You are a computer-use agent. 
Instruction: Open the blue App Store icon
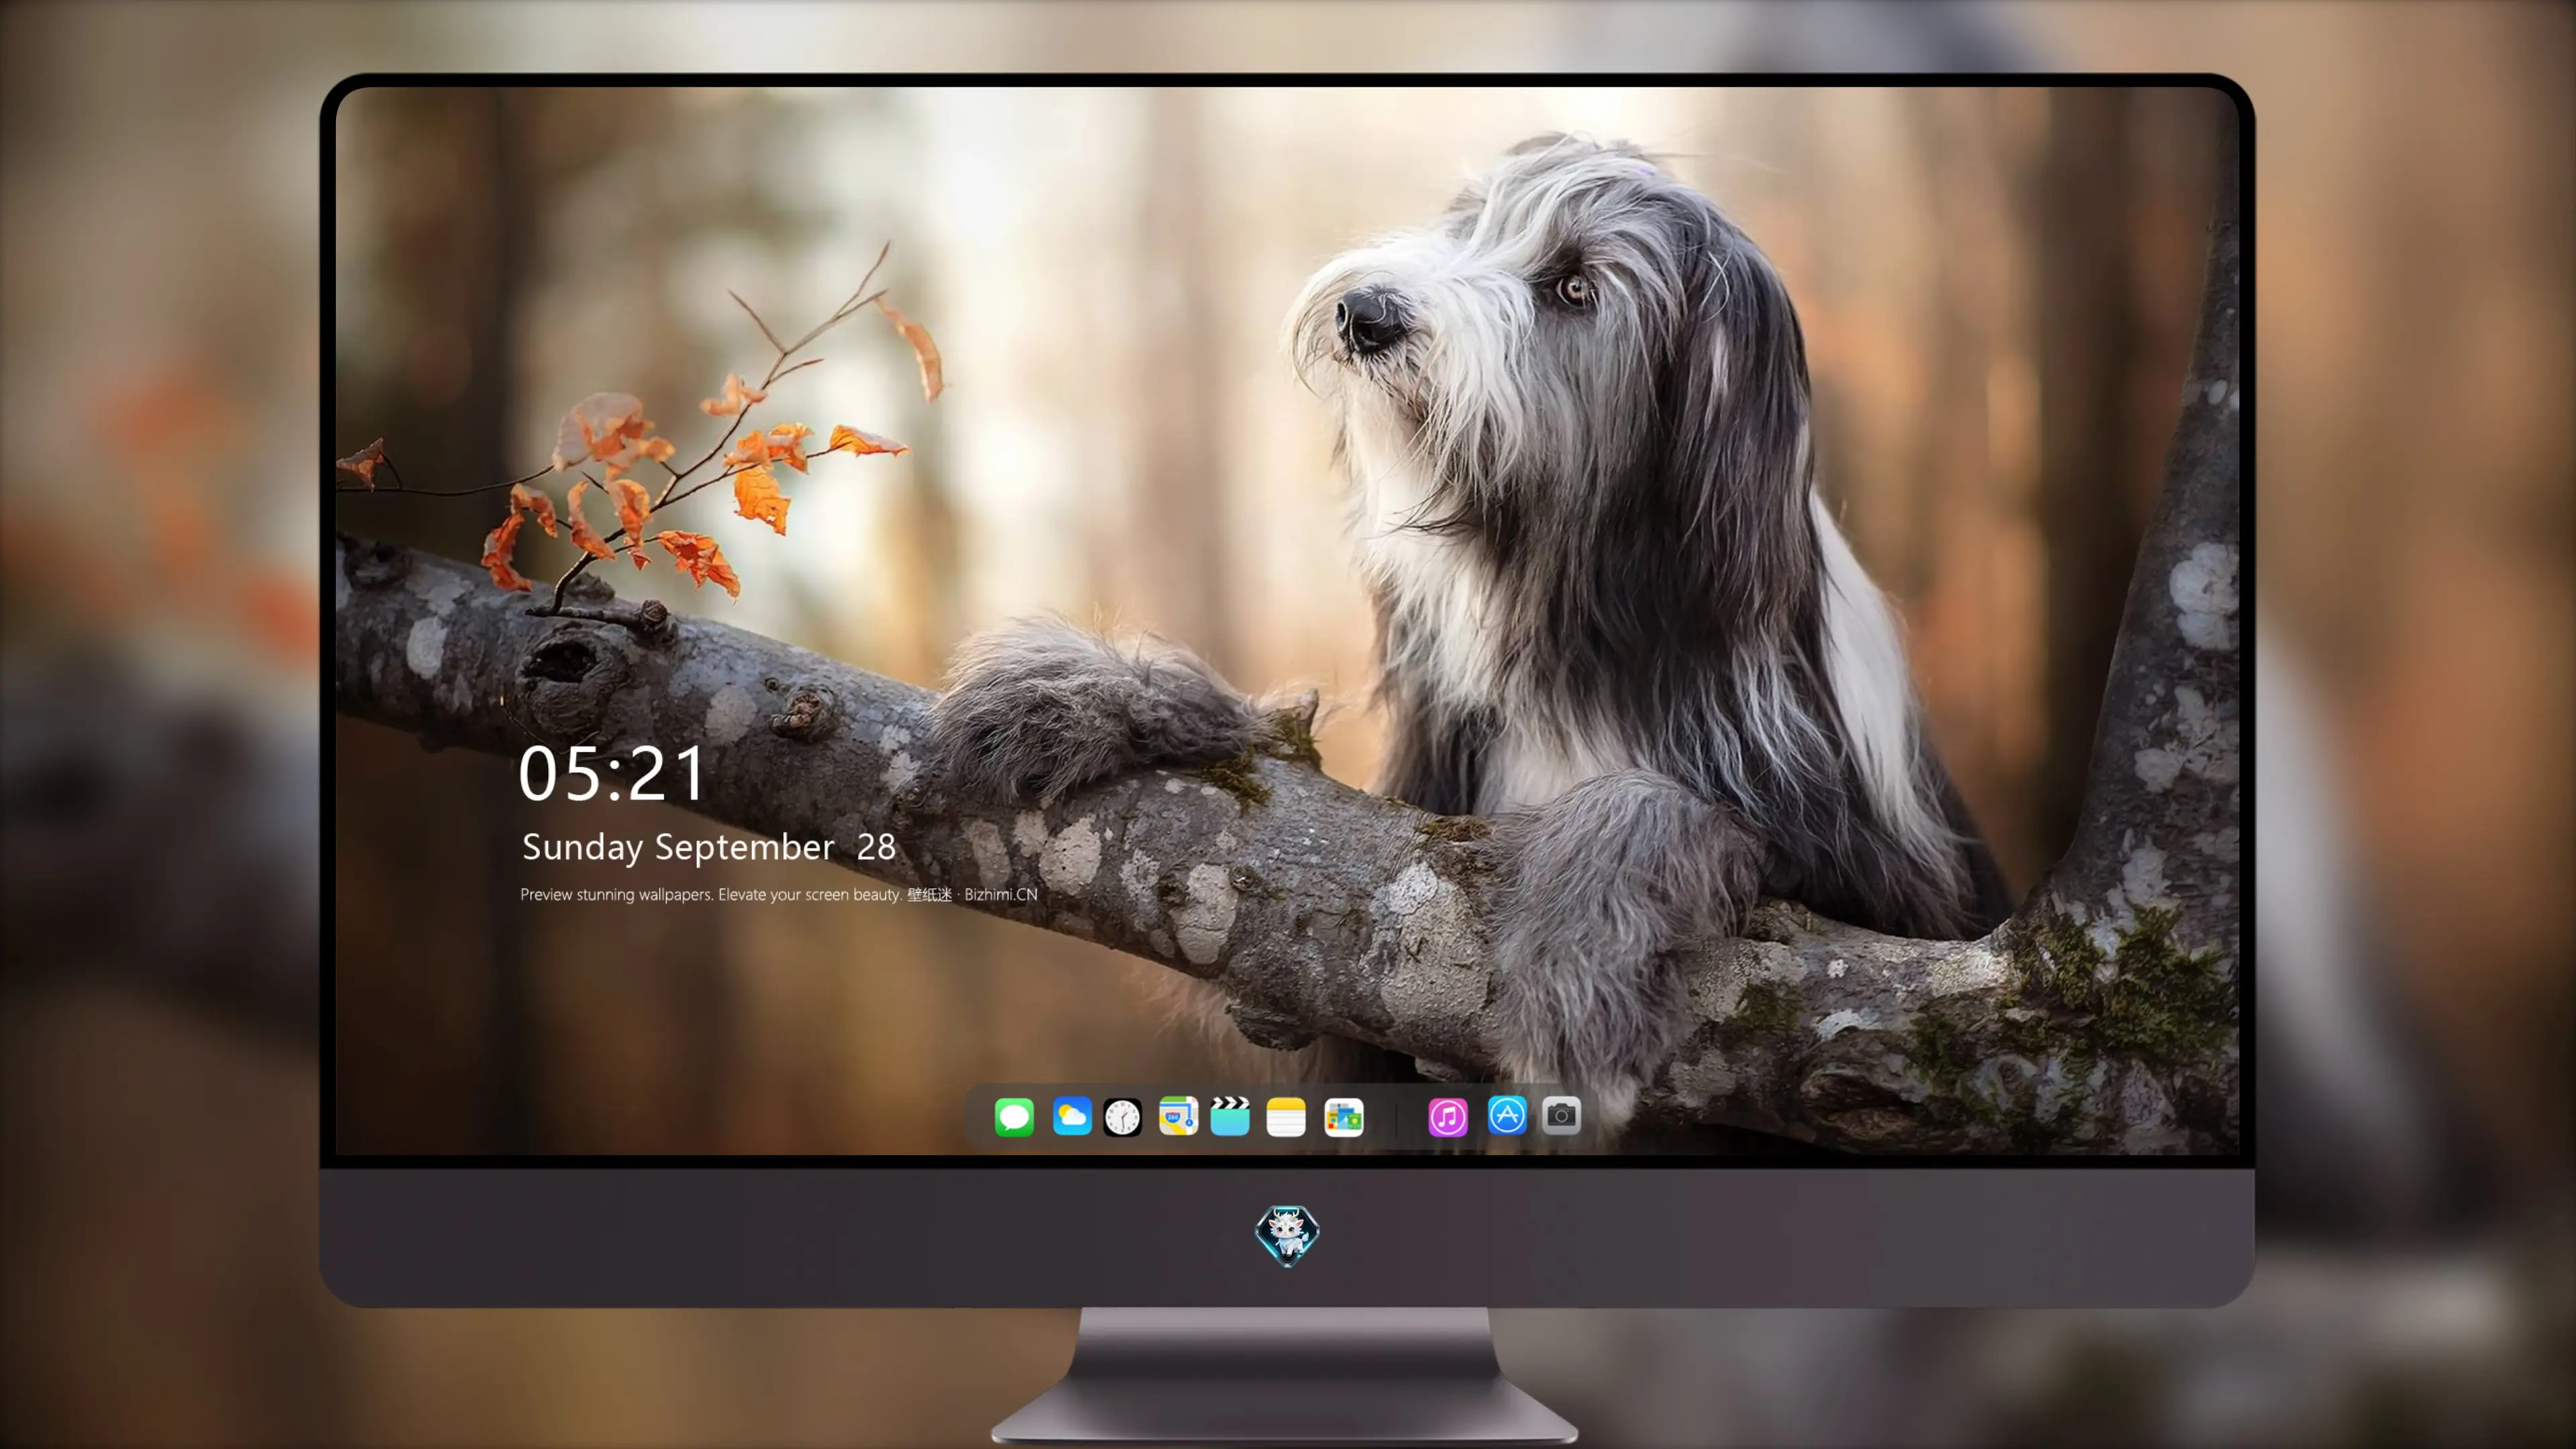[x=1507, y=1116]
